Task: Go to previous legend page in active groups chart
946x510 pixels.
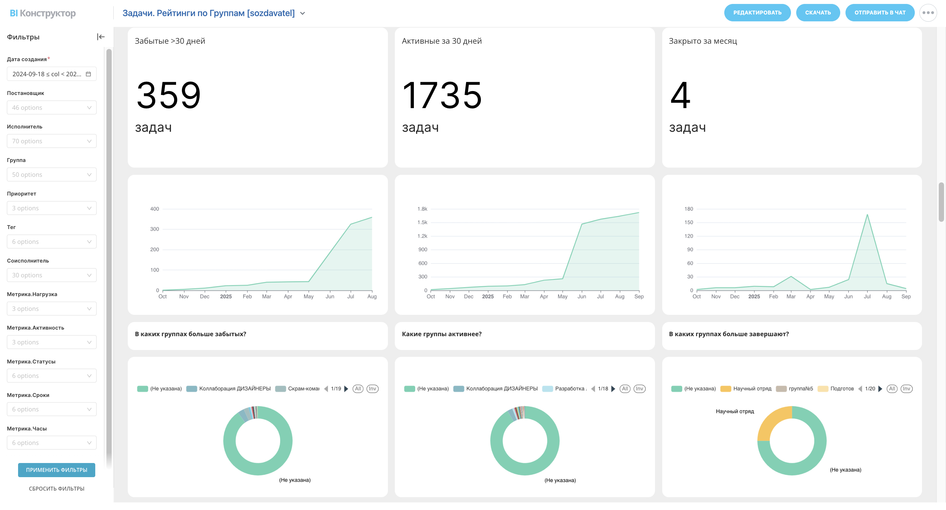Action: coord(593,389)
